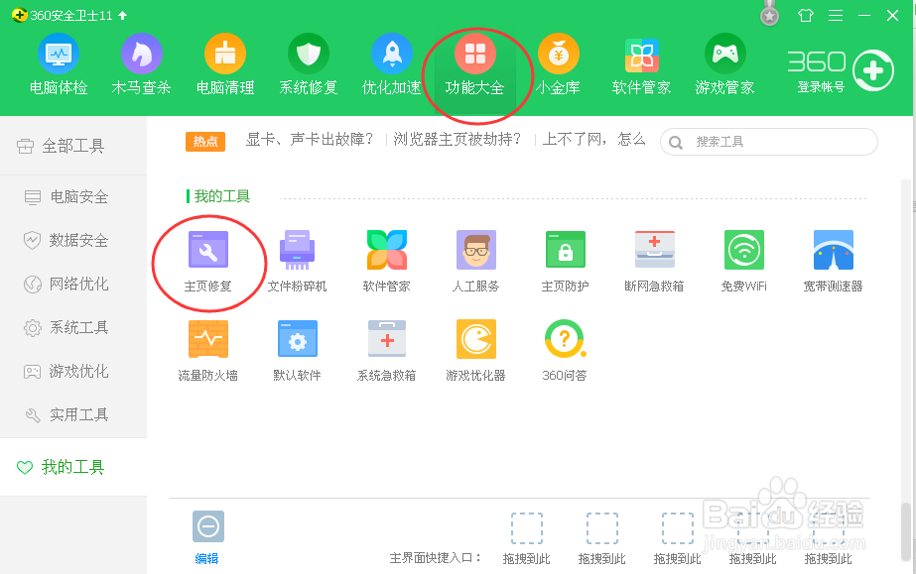Click first 拖拽到此 shortcut slot
This screenshot has height=574, width=916.
click(x=526, y=538)
